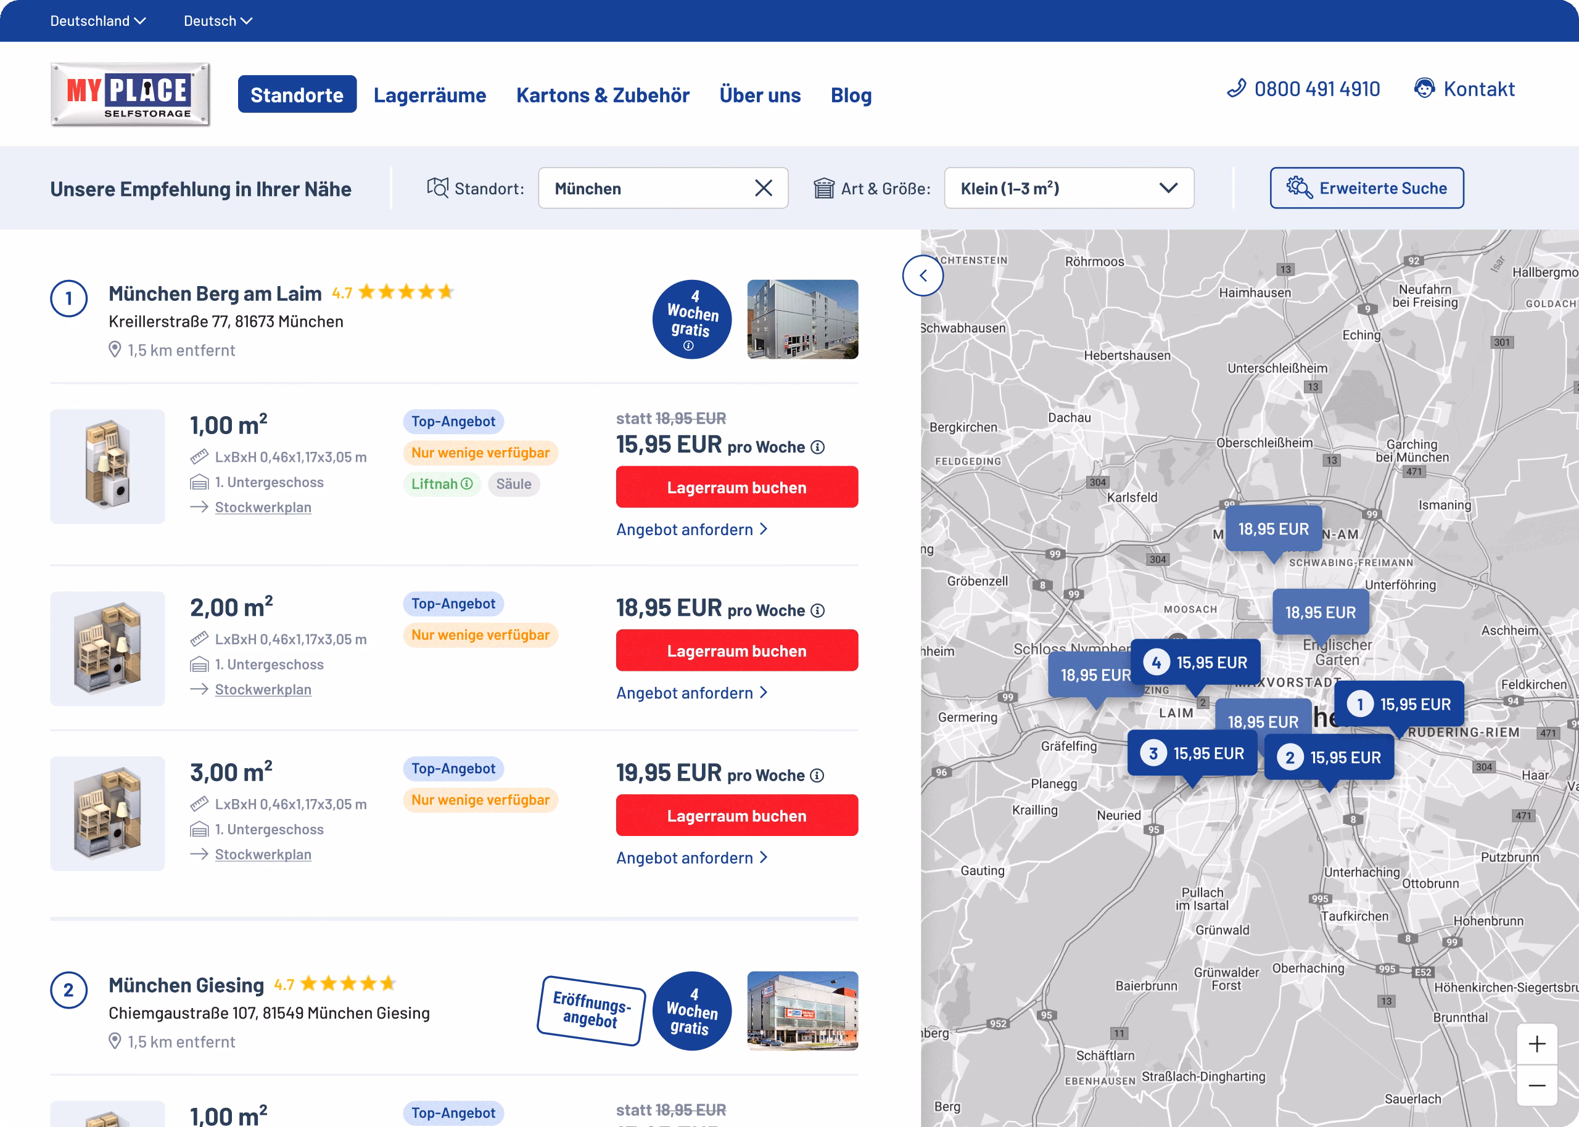1579x1127 pixels.
Task: Click the 18,95 EUR marker near Englischer Garten
Action: coord(1321,612)
